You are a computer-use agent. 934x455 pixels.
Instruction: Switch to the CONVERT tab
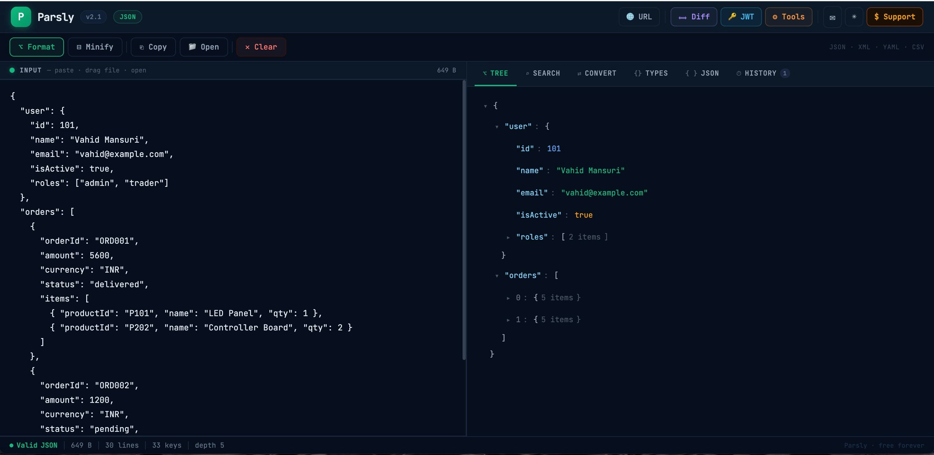(x=596, y=73)
